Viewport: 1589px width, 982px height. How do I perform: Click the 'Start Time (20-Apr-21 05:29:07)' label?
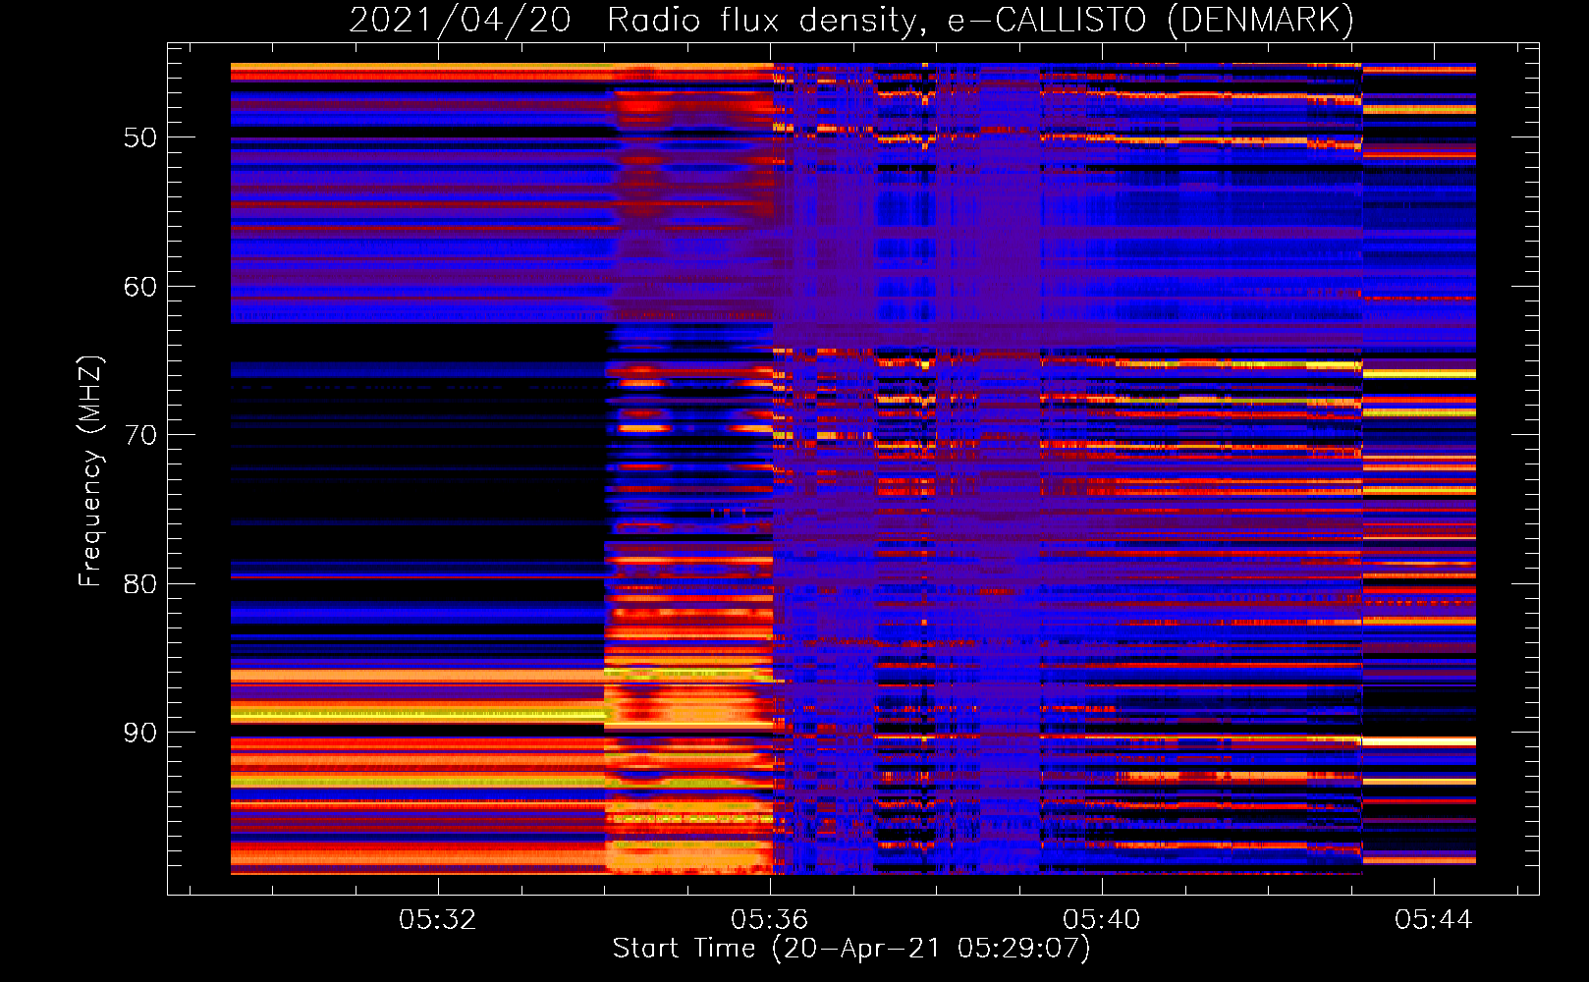coord(851,949)
